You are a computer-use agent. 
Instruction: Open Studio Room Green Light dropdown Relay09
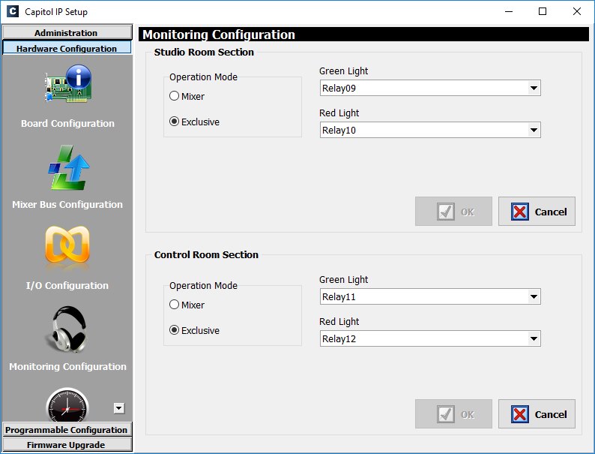tap(430, 88)
